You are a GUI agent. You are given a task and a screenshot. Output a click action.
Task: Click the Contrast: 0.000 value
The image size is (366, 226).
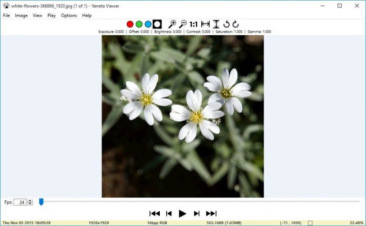198,32
